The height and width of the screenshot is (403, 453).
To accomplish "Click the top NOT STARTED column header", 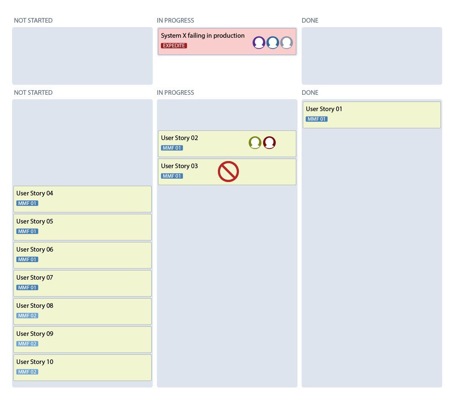I will tap(33, 21).
